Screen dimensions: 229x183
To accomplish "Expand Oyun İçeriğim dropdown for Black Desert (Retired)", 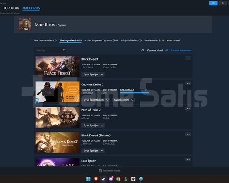I will [x=93, y=151].
